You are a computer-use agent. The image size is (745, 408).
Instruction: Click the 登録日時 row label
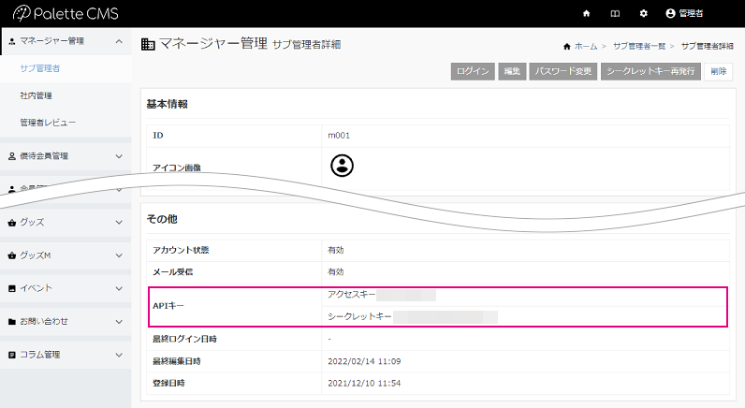click(x=168, y=384)
